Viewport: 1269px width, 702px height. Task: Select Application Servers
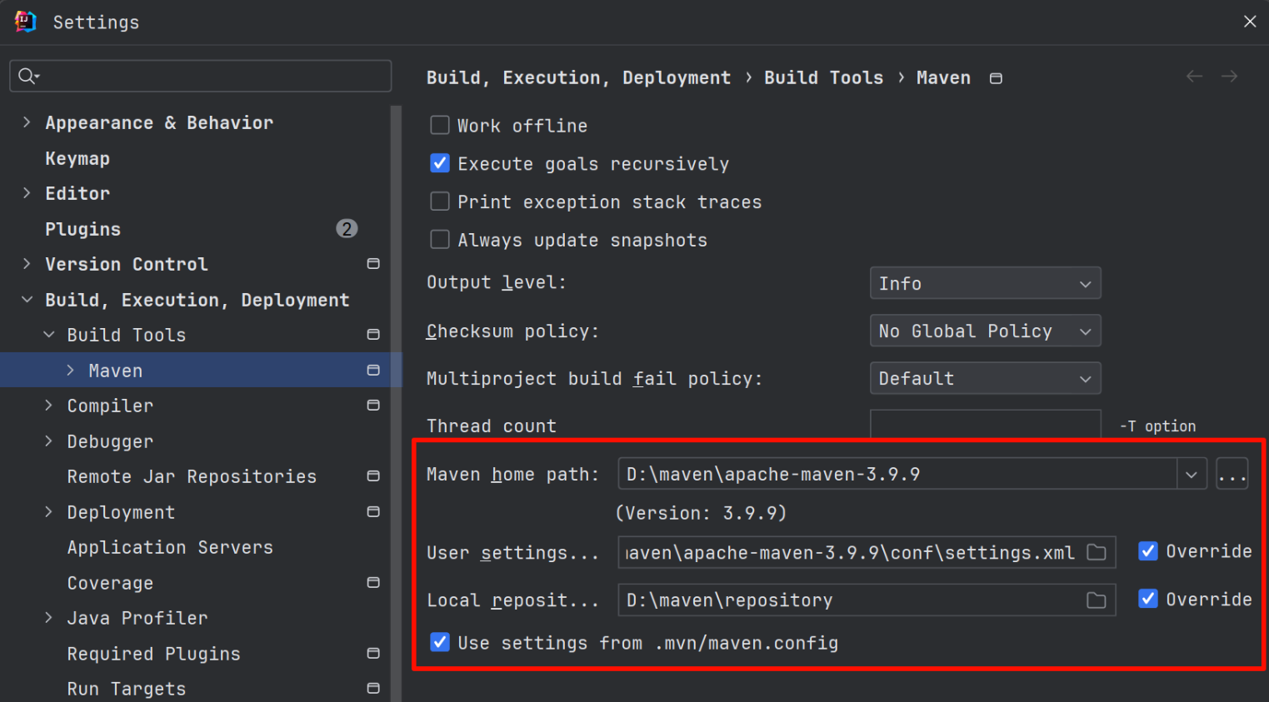(170, 547)
